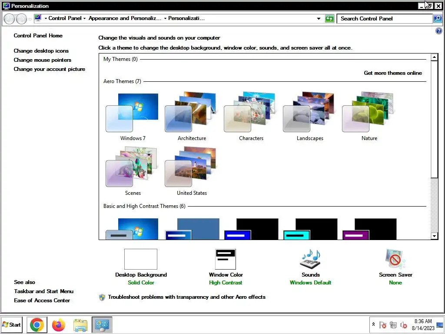Click Appearance and Personalization breadcrumb

[125, 18]
